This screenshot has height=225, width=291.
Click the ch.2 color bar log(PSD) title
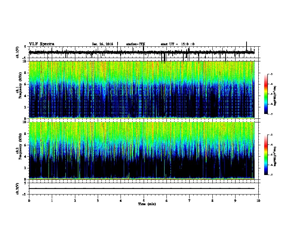[x=275, y=156]
